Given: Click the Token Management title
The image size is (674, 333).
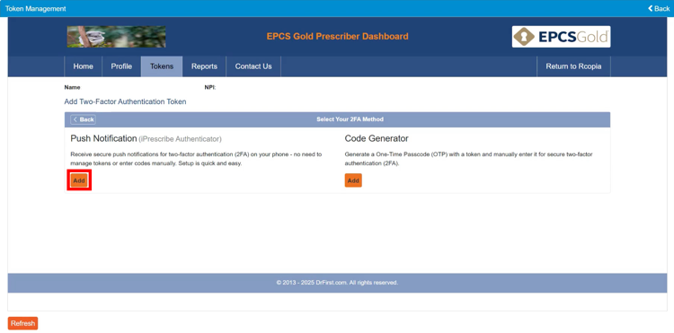Looking at the screenshot, I should pyautogui.click(x=36, y=9).
